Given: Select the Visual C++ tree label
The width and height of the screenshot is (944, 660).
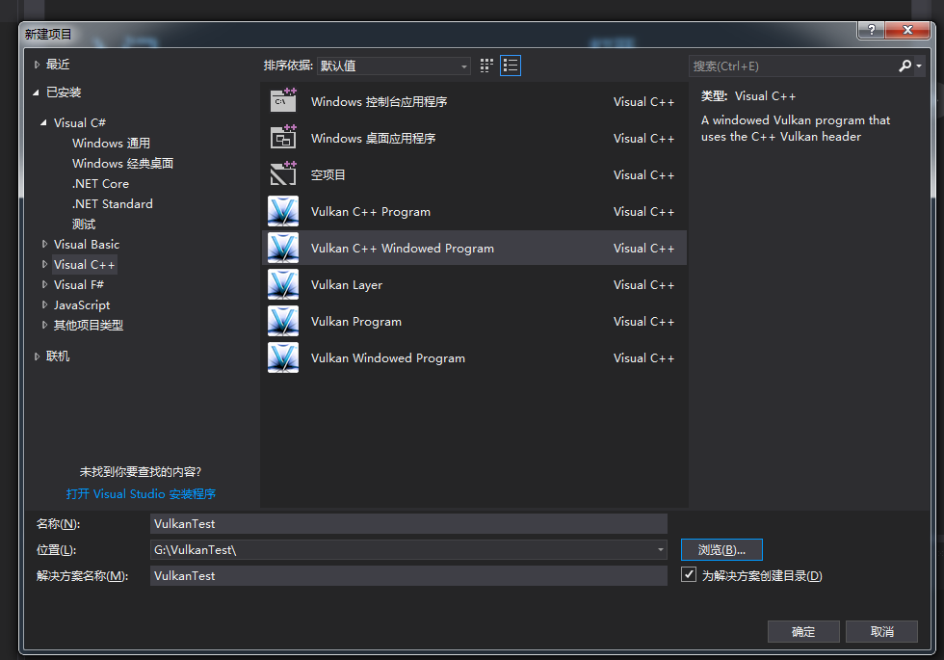Looking at the screenshot, I should [85, 264].
